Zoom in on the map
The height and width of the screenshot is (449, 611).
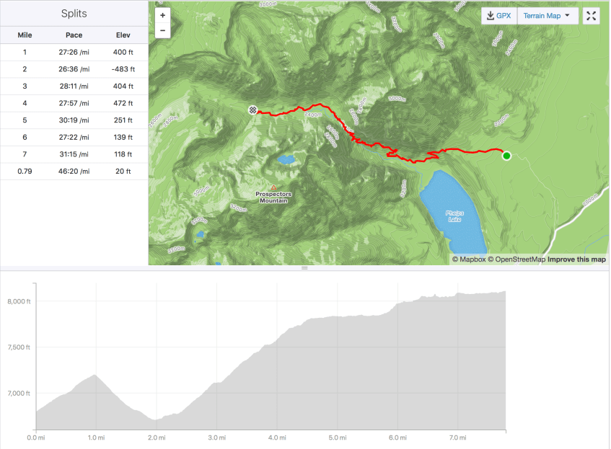pyautogui.click(x=162, y=15)
